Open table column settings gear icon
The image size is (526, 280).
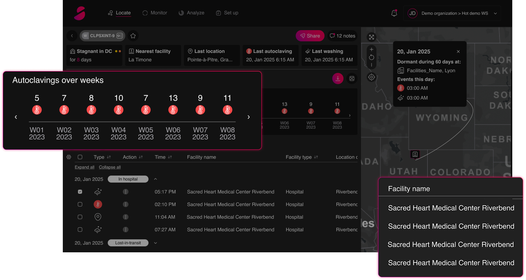click(69, 157)
